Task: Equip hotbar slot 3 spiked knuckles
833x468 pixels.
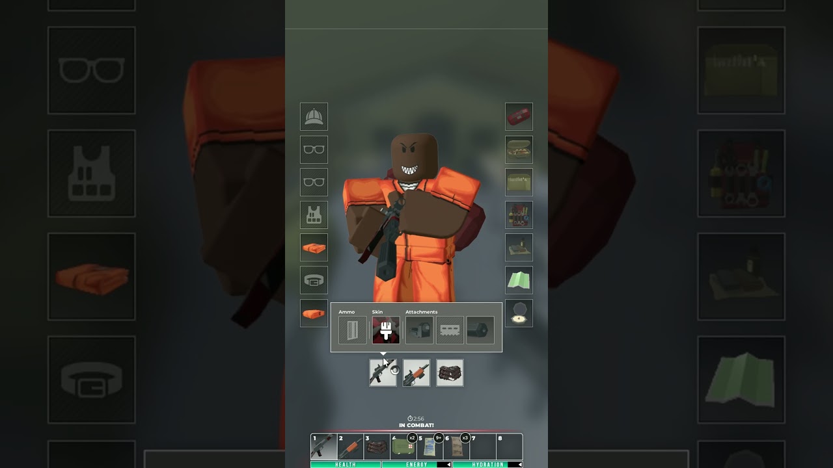Action: coord(377,447)
